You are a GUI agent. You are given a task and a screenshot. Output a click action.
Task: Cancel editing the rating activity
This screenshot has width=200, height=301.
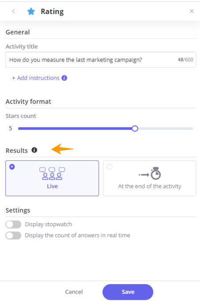(74, 292)
